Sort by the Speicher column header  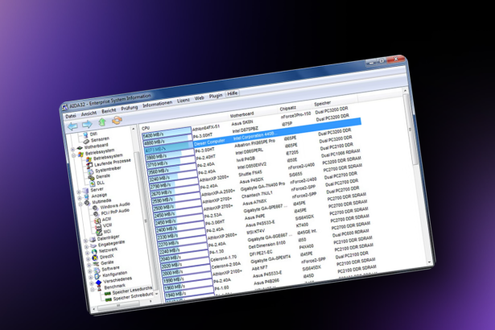(322, 103)
